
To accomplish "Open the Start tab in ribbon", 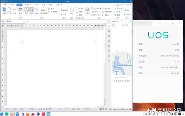I will pyautogui.click(x=12, y=5).
